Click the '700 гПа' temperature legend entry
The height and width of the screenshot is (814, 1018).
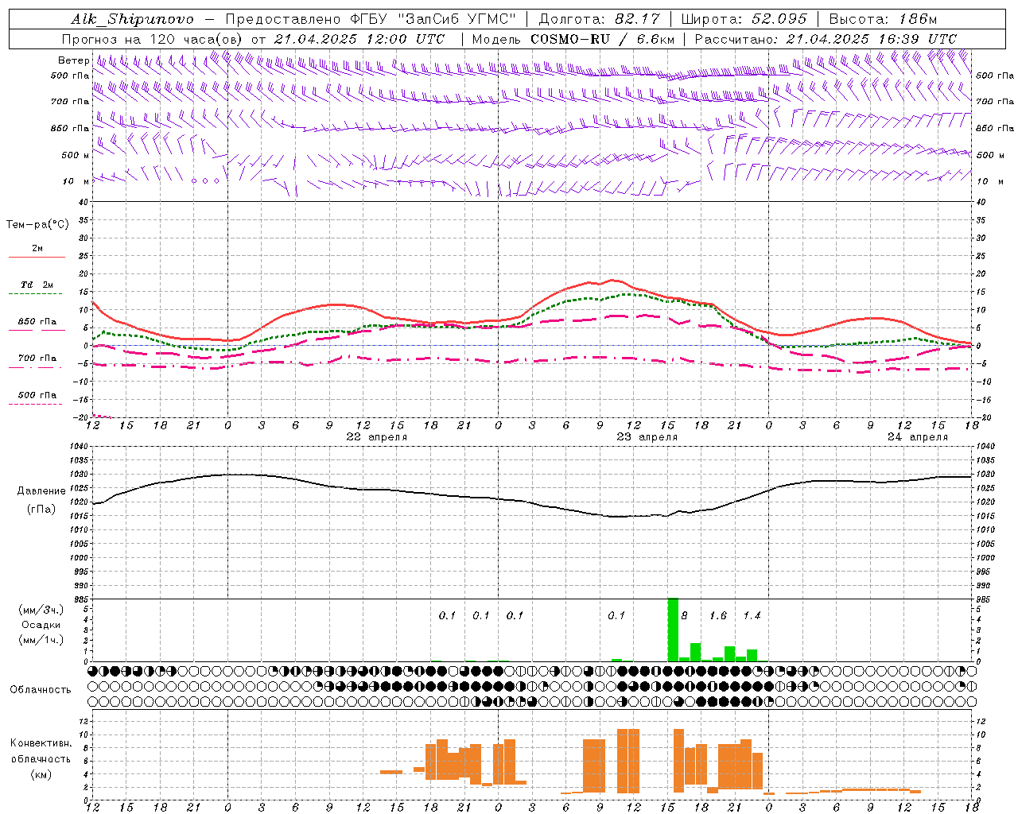pos(37,359)
